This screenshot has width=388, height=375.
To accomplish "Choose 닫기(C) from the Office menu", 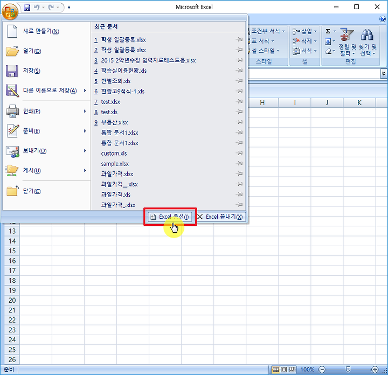I will (46, 191).
